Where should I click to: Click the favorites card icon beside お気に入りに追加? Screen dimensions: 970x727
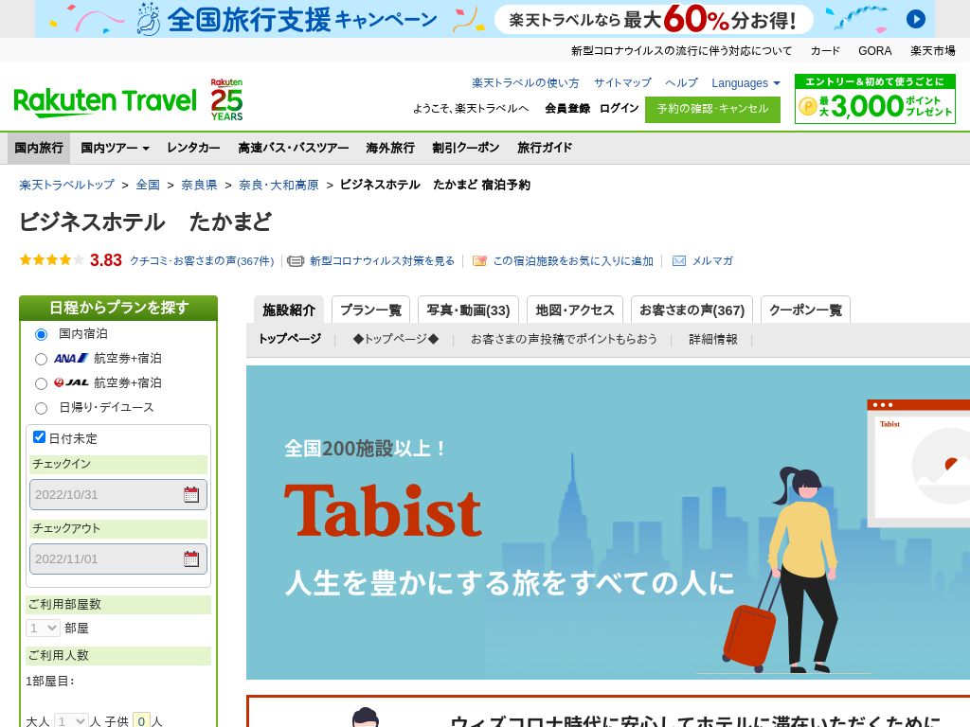[478, 261]
